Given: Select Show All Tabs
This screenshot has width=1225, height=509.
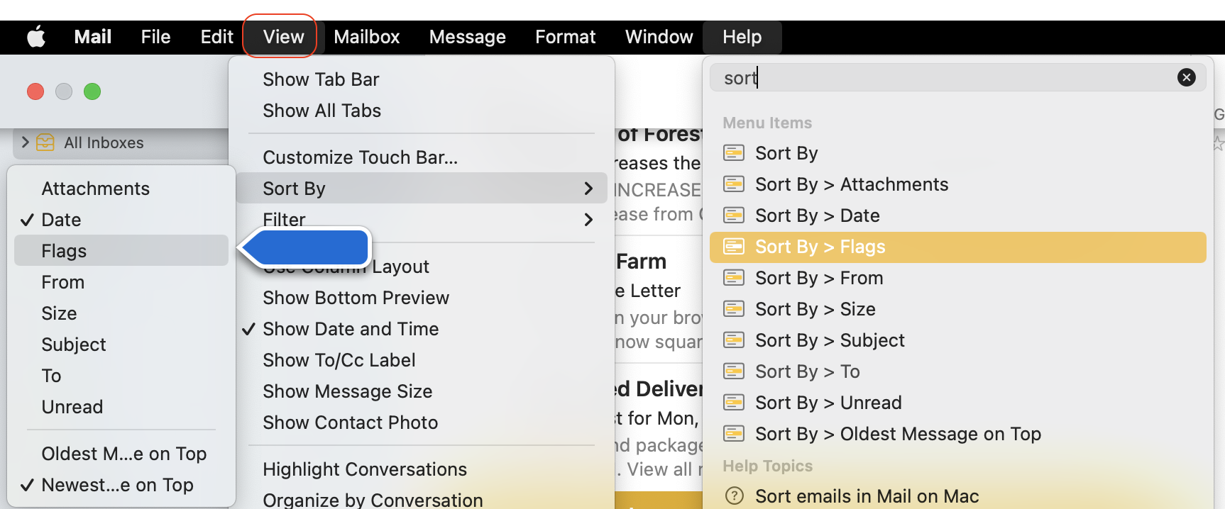Looking at the screenshot, I should click(x=422, y=111).
